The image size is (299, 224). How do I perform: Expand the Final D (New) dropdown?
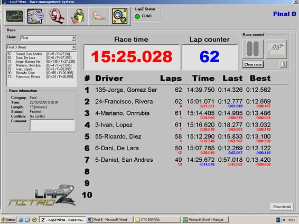(41, 47)
